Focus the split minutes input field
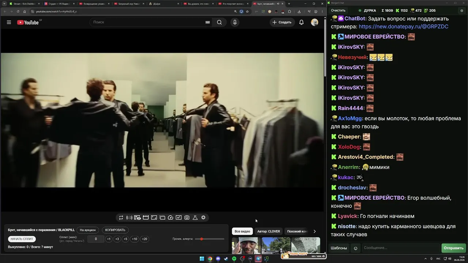The image size is (468, 263). pyautogui.click(x=96, y=239)
